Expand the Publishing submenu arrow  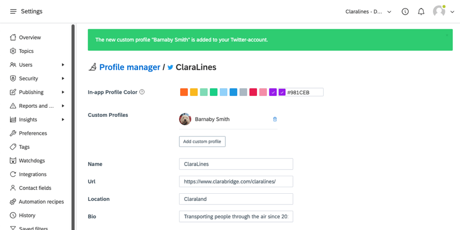coord(63,92)
